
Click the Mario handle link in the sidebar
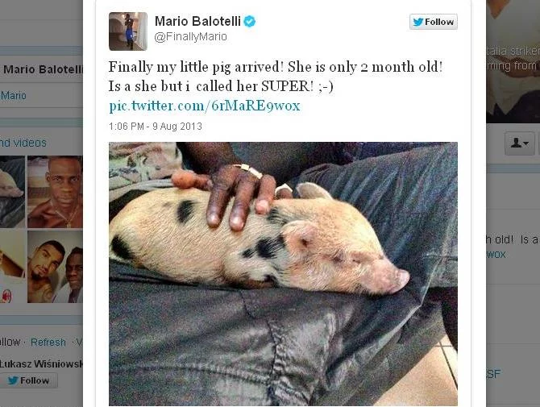pos(13,95)
